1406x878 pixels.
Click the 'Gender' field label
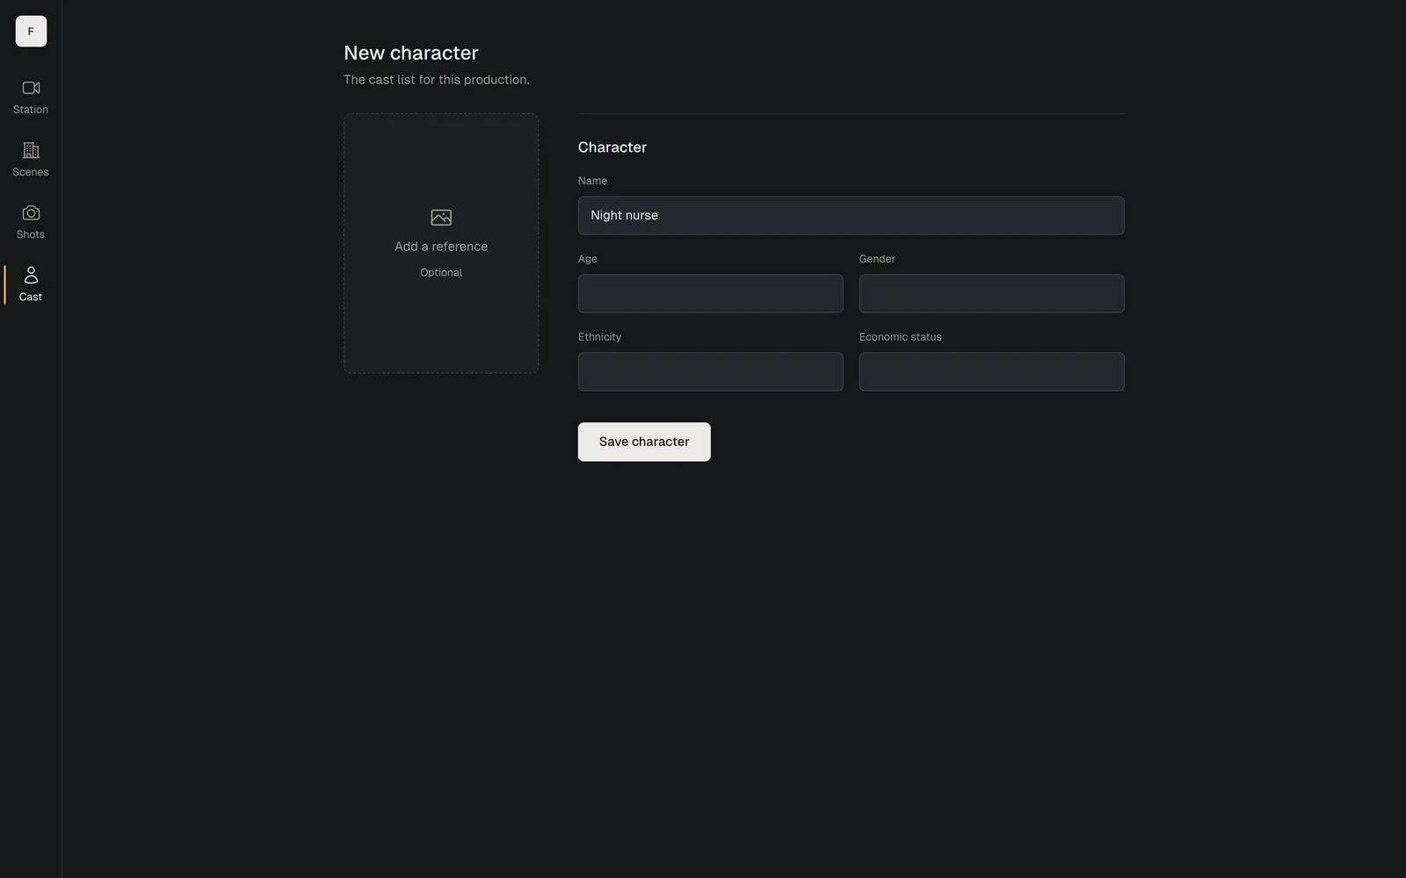[x=877, y=259]
